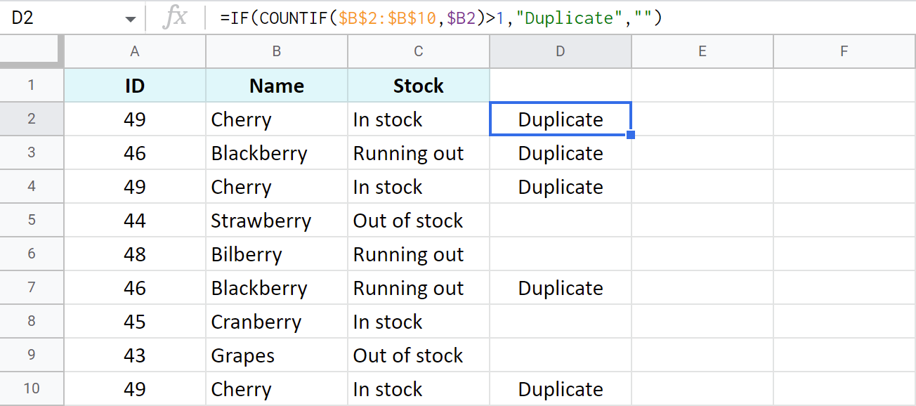Select all cells via the corner box
The width and height of the screenshot is (916, 406).
(x=32, y=50)
